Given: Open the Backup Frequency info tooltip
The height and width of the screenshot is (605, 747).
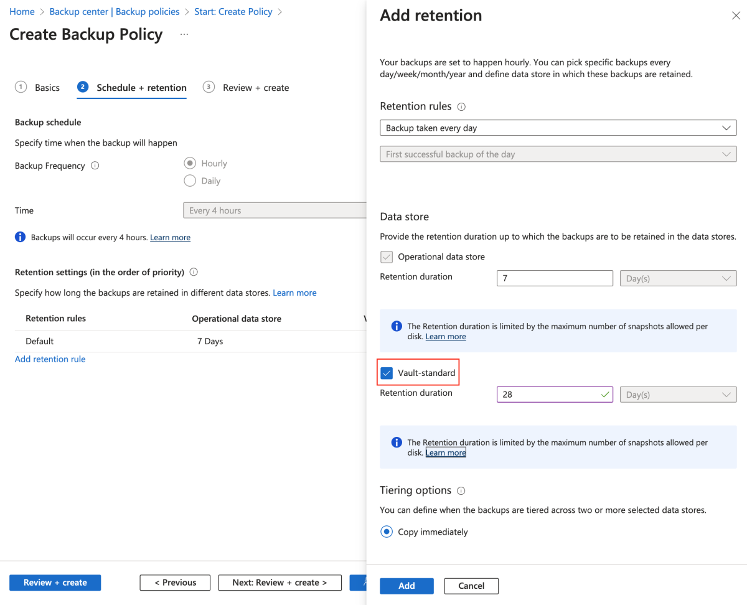Looking at the screenshot, I should coord(94,166).
